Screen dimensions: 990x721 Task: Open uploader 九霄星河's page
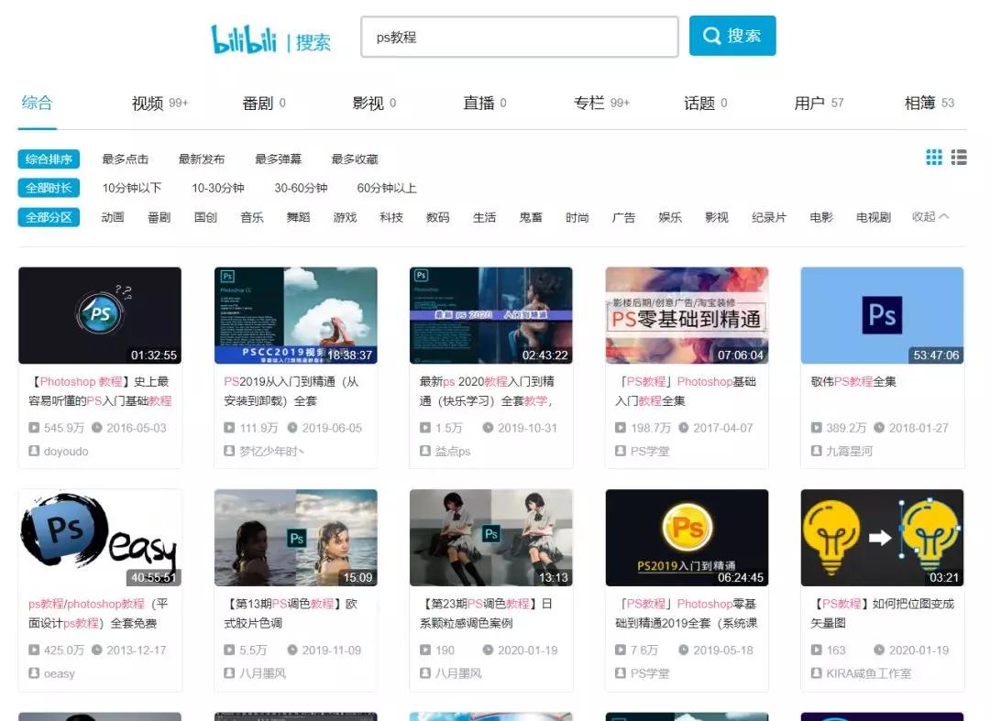(849, 450)
